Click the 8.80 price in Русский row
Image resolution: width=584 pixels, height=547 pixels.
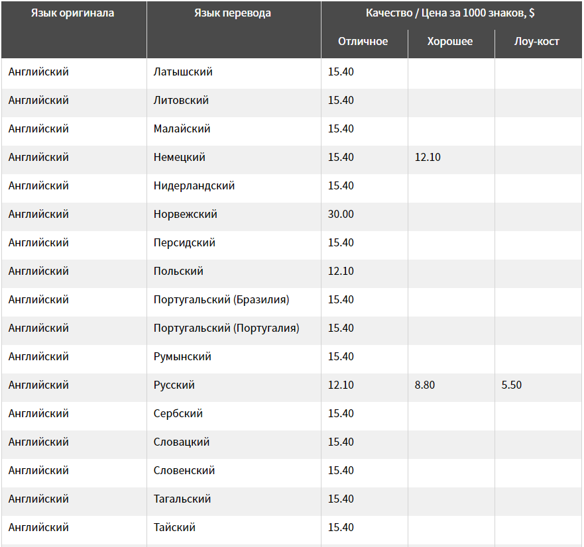(x=425, y=385)
